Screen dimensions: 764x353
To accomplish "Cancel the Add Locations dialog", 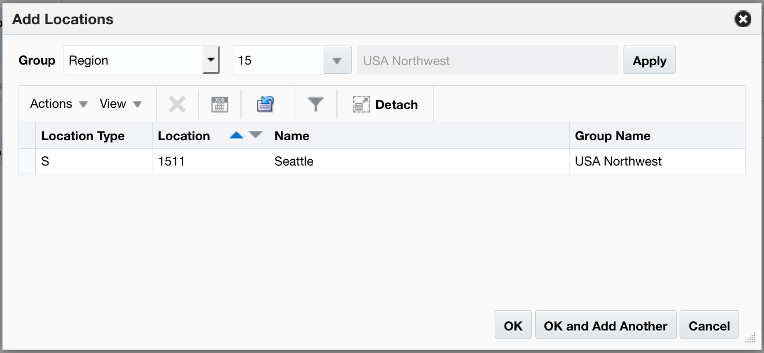I will 709,324.
